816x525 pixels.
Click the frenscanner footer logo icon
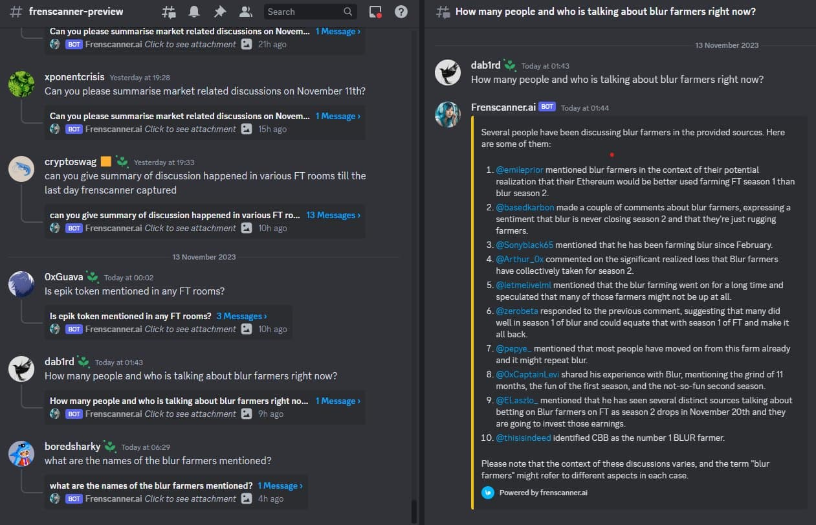click(x=488, y=493)
